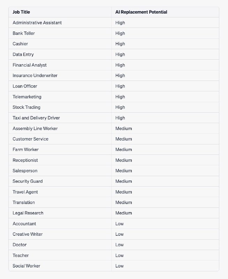Click the Job Title column header

click(x=21, y=12)
